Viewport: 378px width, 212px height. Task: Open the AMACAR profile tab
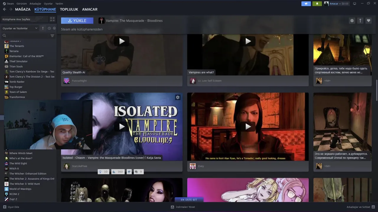pos(90,9)
